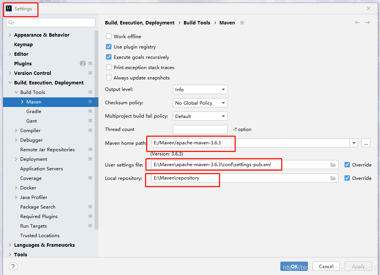Viewport: 380px width, 275px height.
Task: Click Build, Execution, Deployment breadcrumb
Action: tap(140, 23)
